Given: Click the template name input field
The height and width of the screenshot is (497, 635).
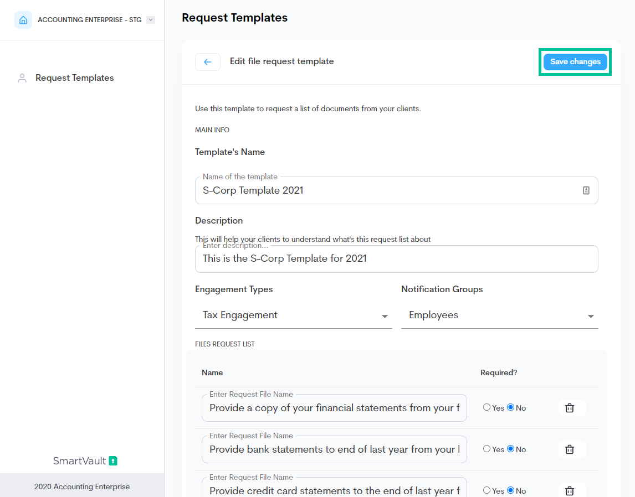Looking at the screenshot, I should (x=388, y=190).
